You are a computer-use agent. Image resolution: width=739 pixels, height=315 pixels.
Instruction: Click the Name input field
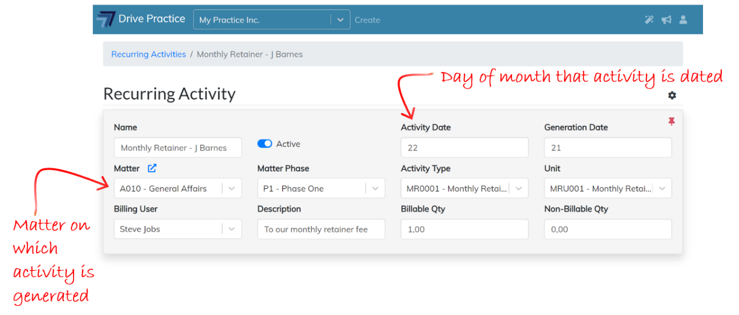click(178, 148)
